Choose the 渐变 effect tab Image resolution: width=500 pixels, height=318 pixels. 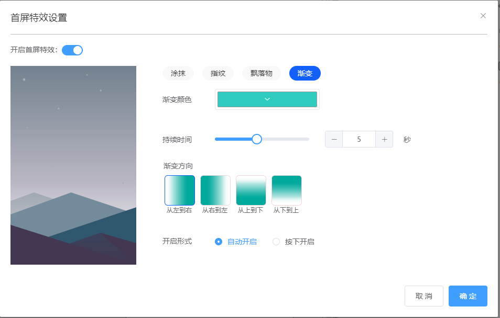point(305,73)
